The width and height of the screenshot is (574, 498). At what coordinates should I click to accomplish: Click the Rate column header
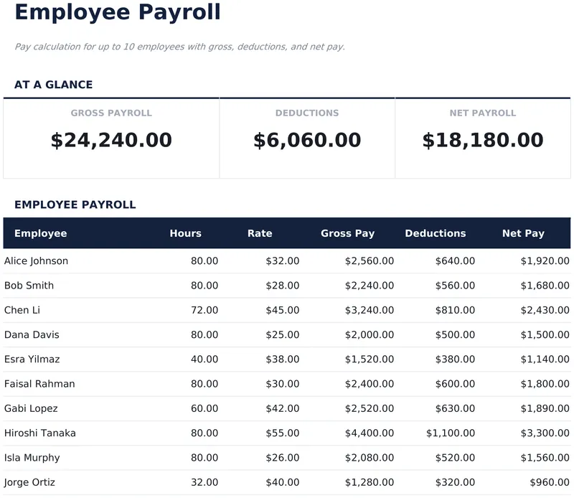point(260,233)
